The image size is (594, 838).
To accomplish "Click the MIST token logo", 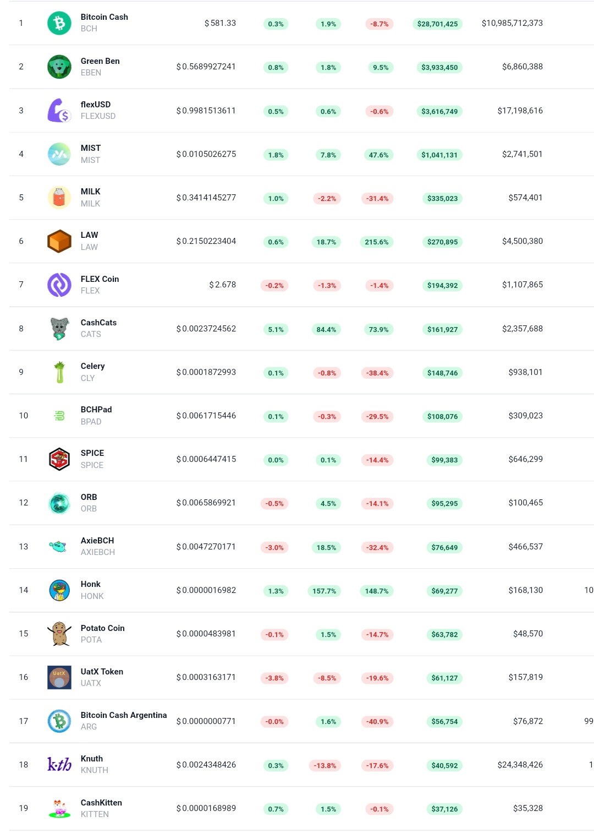I will point(59,154).
